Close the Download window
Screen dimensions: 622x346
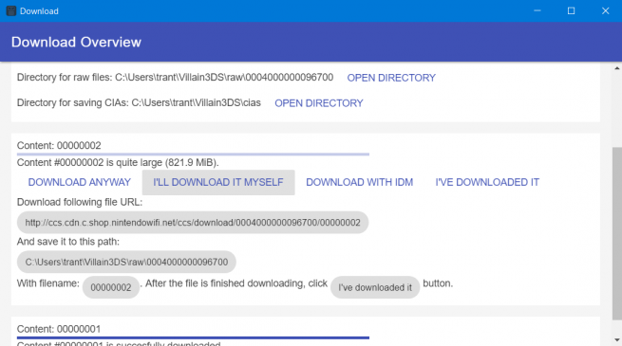[x=605, y=11]
